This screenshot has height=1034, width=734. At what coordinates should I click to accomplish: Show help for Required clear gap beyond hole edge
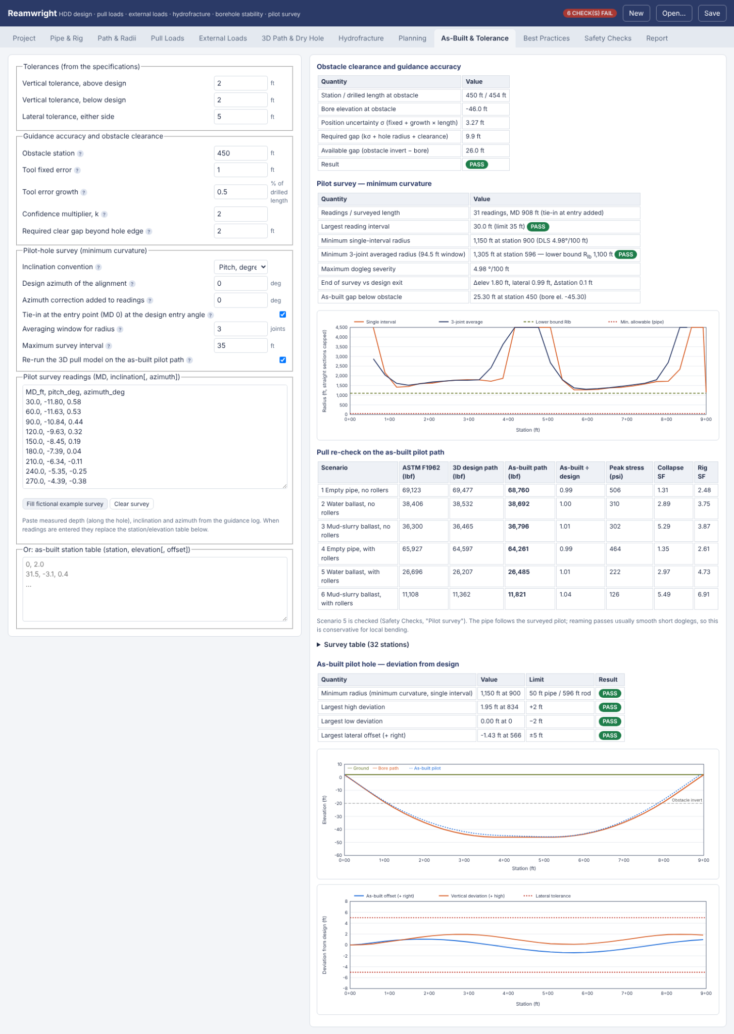coord(149,231)
